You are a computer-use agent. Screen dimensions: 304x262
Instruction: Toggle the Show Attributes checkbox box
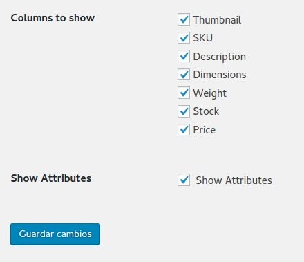tap(184, 180)
